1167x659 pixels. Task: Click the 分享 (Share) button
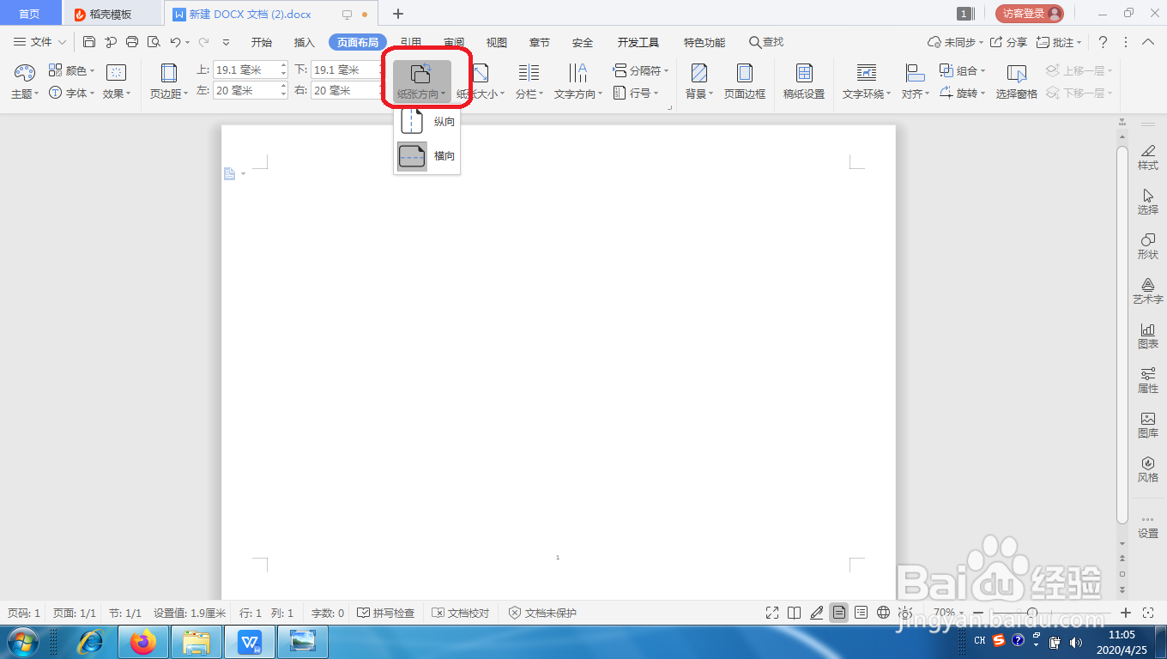point(1009,42)
